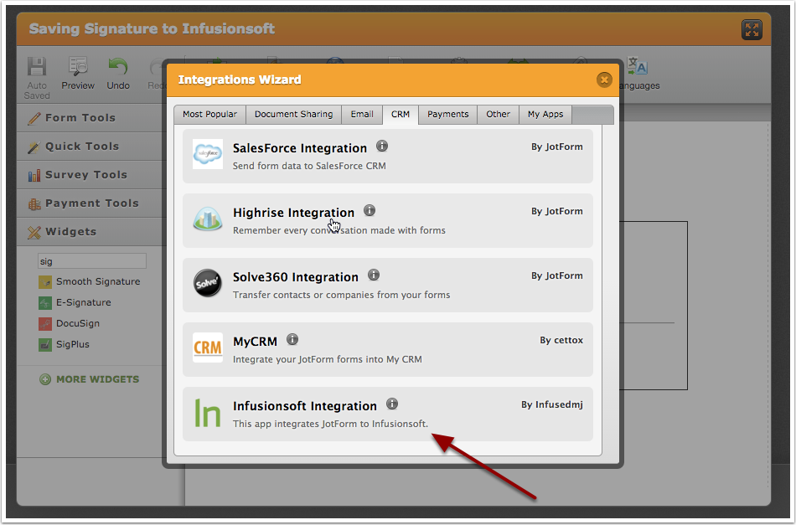Image resolution: width=796 pixels, height=525 pixels.
Task: Click the green Infusionsoft logo
Action: point(208,413)
